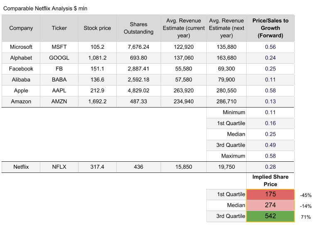Click the pink Median 274 implied price cell
Viewport: 318px width, 225px height.
pos(270,206)
